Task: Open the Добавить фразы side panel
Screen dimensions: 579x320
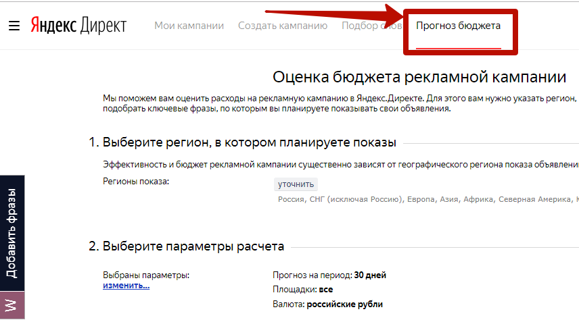Action: pyautogui.click(x=12, y=233)
